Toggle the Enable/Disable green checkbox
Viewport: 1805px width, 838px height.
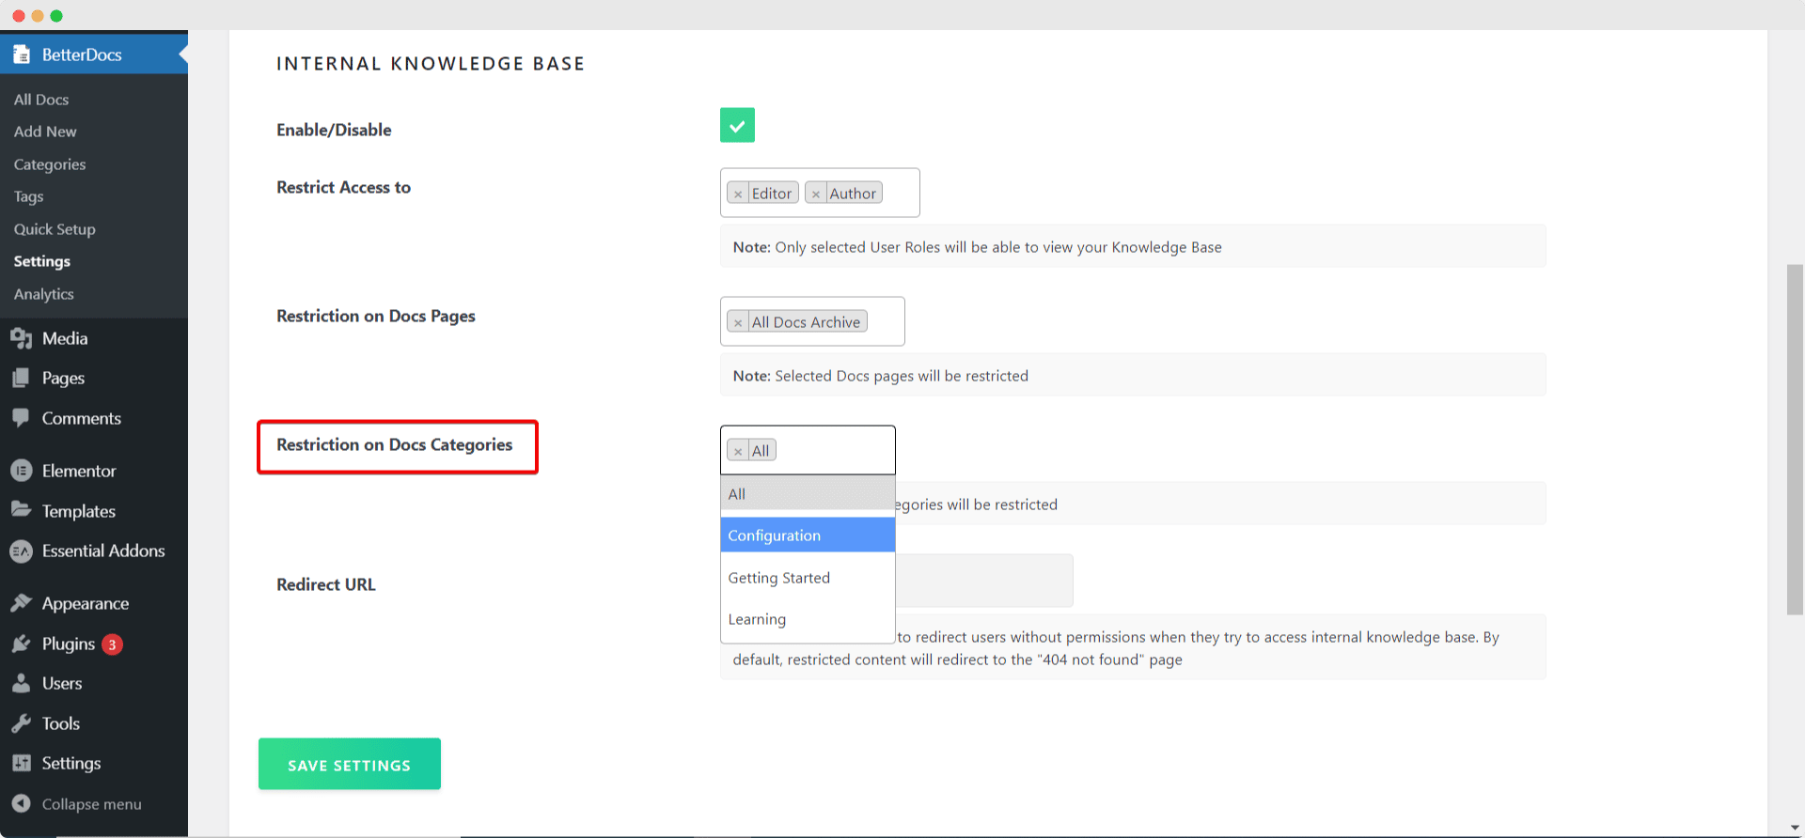tap(737, 125)
